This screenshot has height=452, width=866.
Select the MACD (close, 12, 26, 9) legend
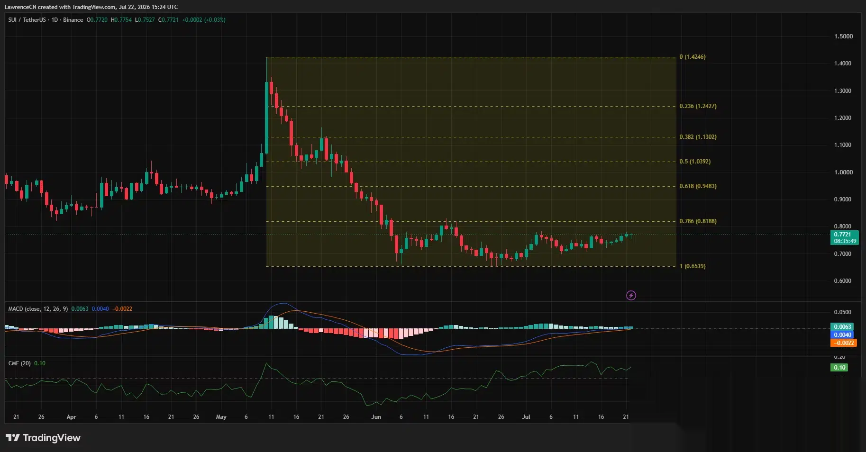click(38, 309)
